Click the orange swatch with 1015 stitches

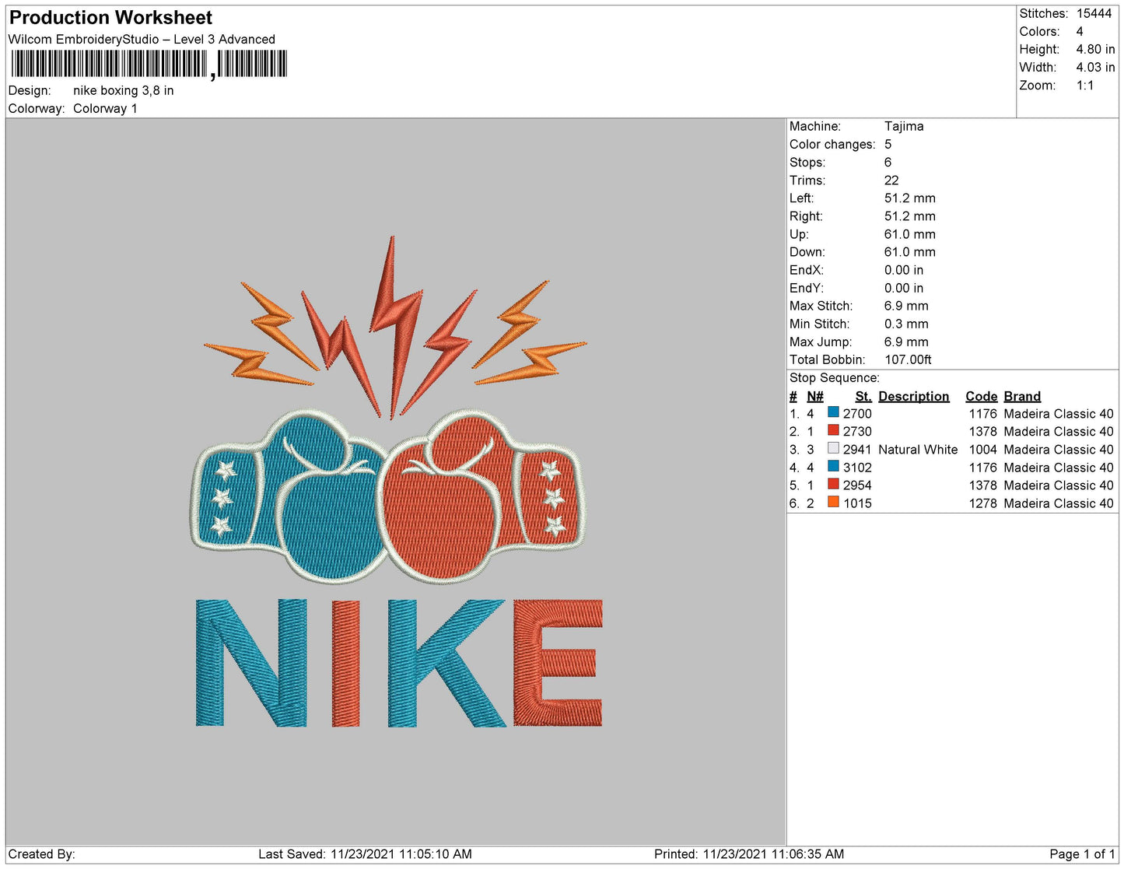(x=833, y=502)
